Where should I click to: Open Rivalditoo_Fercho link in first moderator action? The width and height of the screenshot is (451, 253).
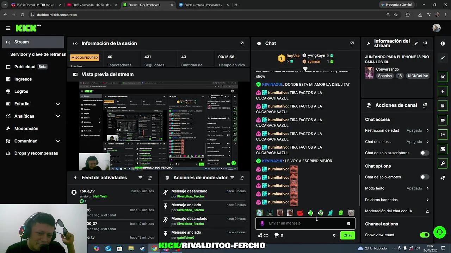[190, 196]
